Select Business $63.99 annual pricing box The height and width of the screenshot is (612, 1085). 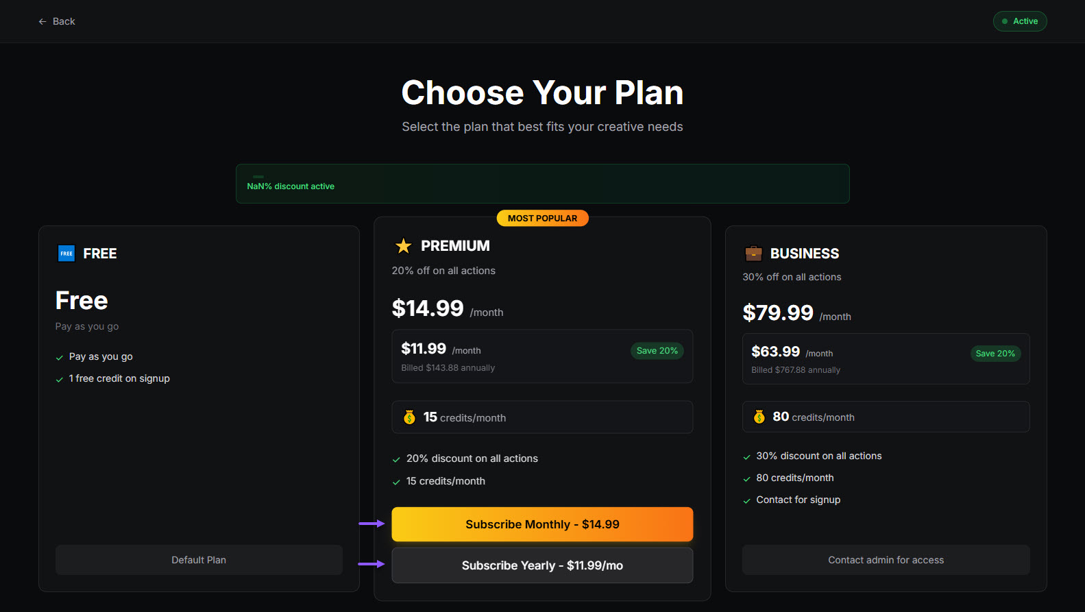[886, 358]
